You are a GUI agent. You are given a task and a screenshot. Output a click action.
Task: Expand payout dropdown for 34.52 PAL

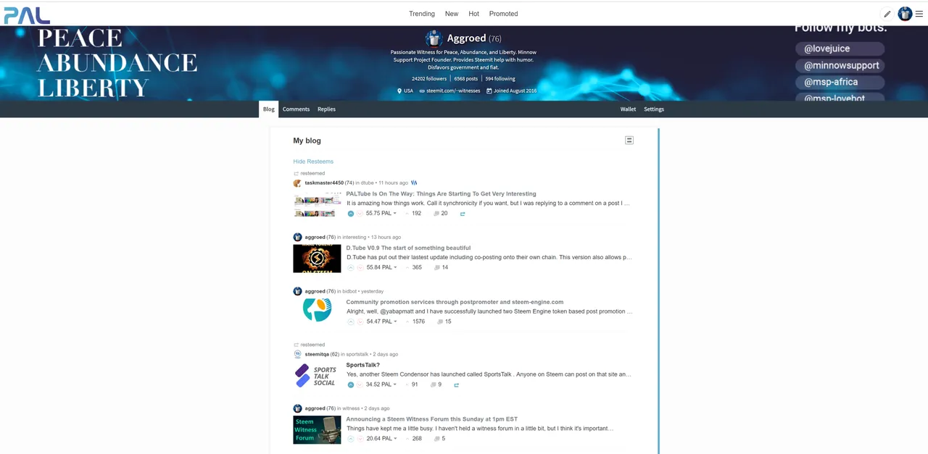(x=395, y=384)
